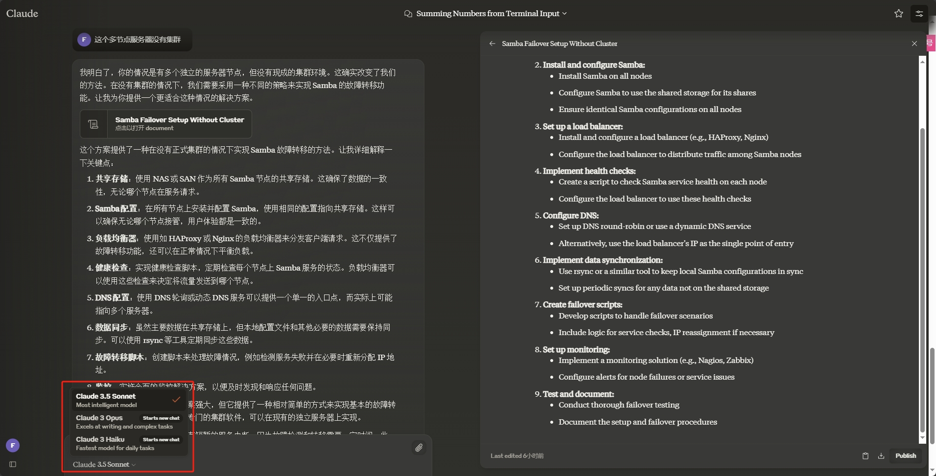Screen dimensions: 936x476
Task: Open the user profile avatar F
Action: click(x=13, y=445)
